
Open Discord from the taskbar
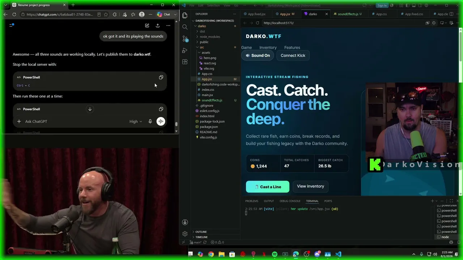pos(317,254)
